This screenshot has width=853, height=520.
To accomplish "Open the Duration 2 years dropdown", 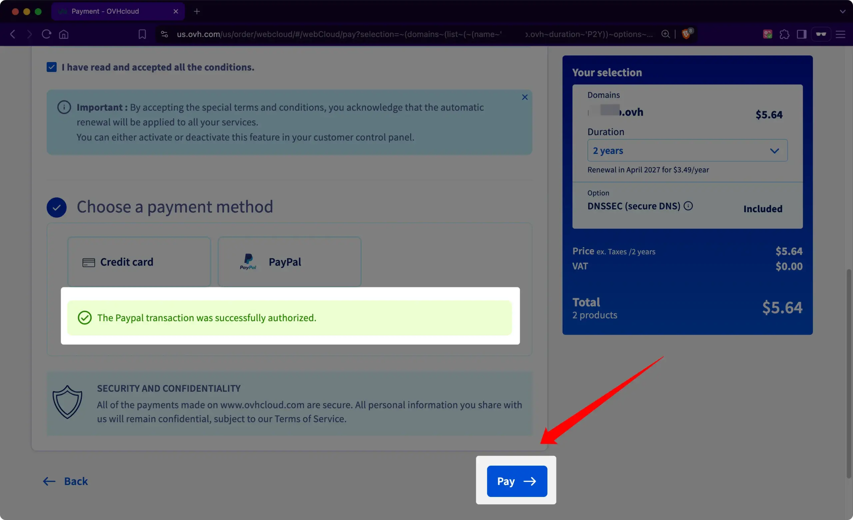I will (687, 150).
